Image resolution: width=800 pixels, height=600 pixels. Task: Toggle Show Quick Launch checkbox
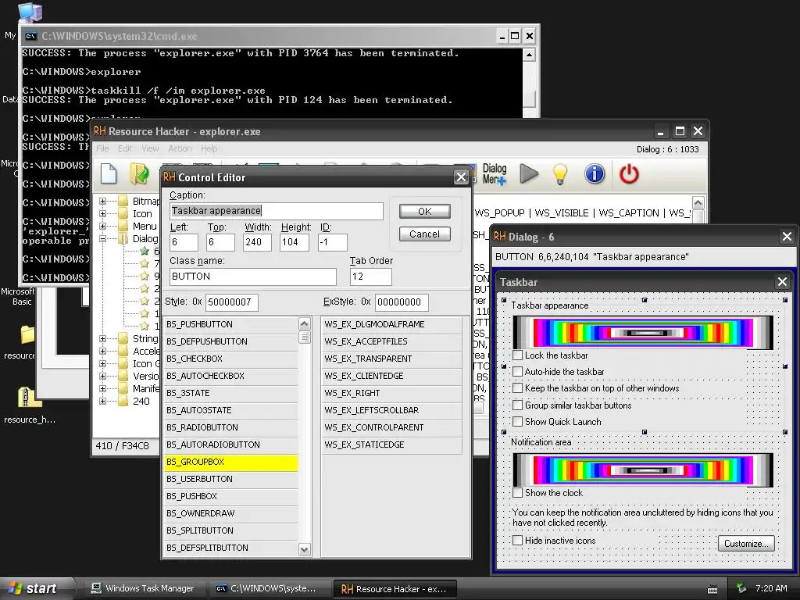pyautogui.click(x=517, y=421)
